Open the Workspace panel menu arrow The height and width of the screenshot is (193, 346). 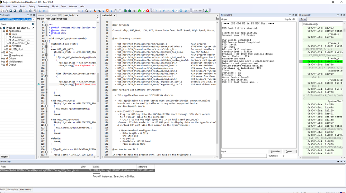coord(28,15)
